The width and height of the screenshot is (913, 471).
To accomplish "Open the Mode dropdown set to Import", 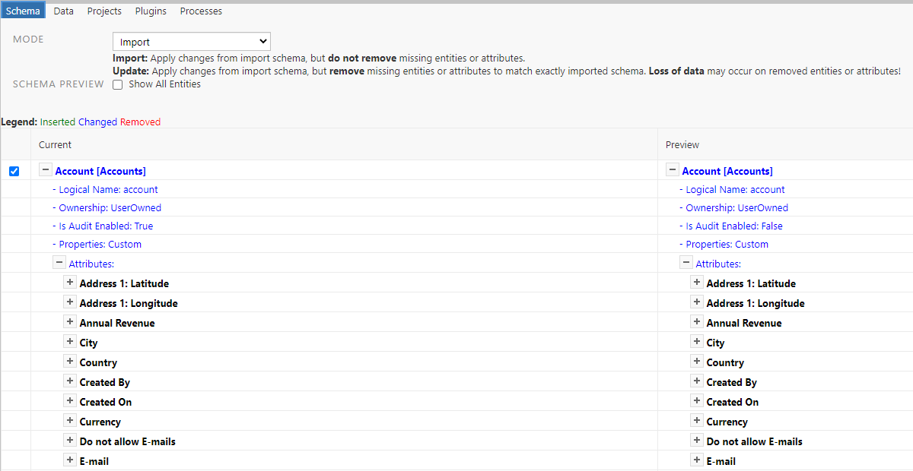I will pos(191,42).
